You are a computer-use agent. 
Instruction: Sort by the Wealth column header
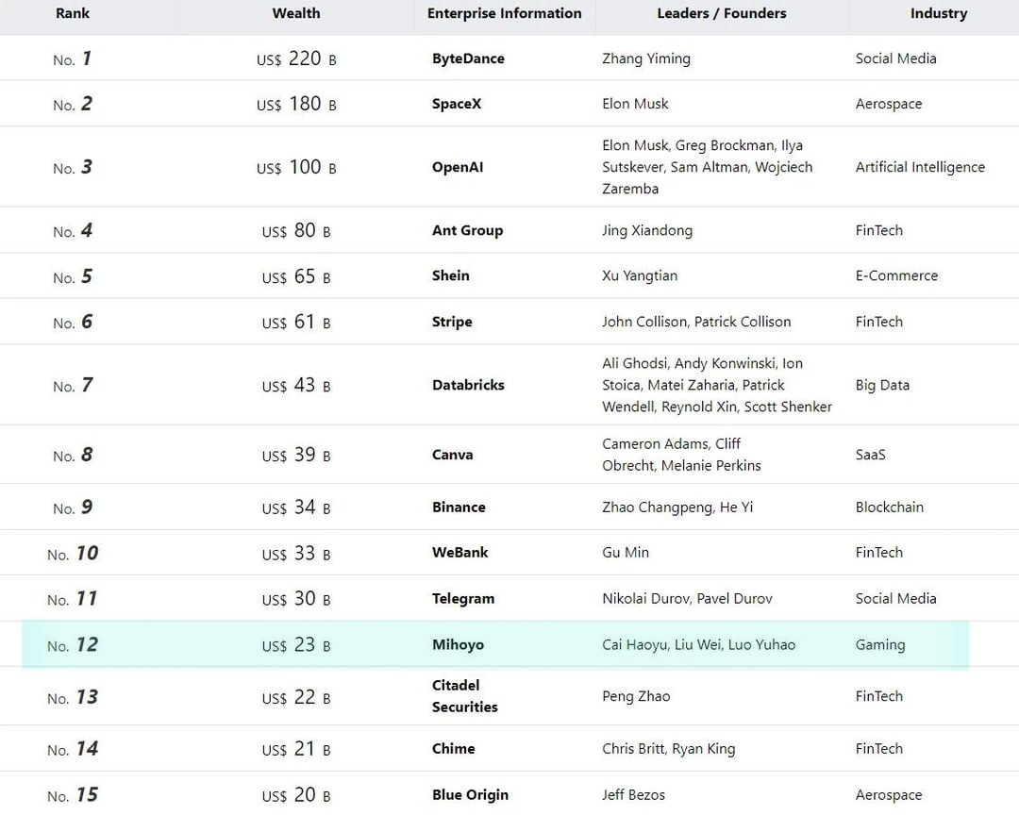[x=296, y=13]
